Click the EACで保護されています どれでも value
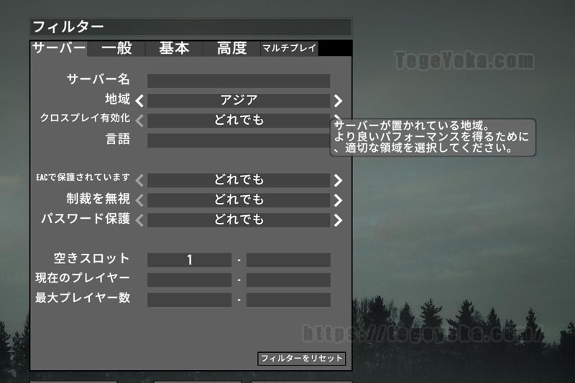The image size is (575, 383). click(239, 180)
